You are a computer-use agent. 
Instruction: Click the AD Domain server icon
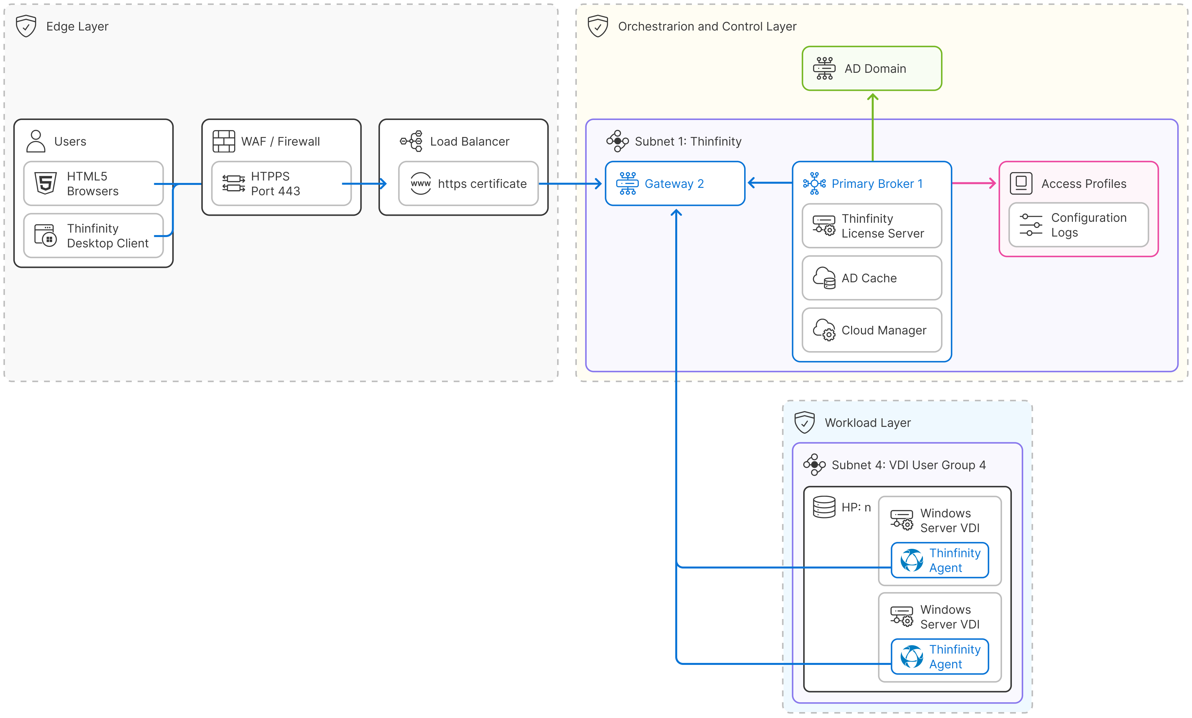pyautogui.click(x=824, y=68)
